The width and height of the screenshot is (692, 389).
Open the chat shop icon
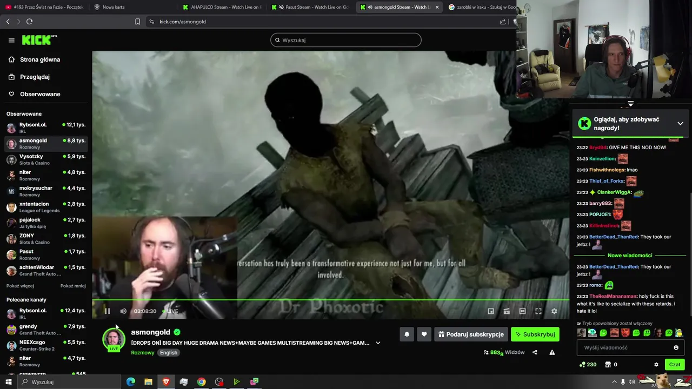[608, 365]
